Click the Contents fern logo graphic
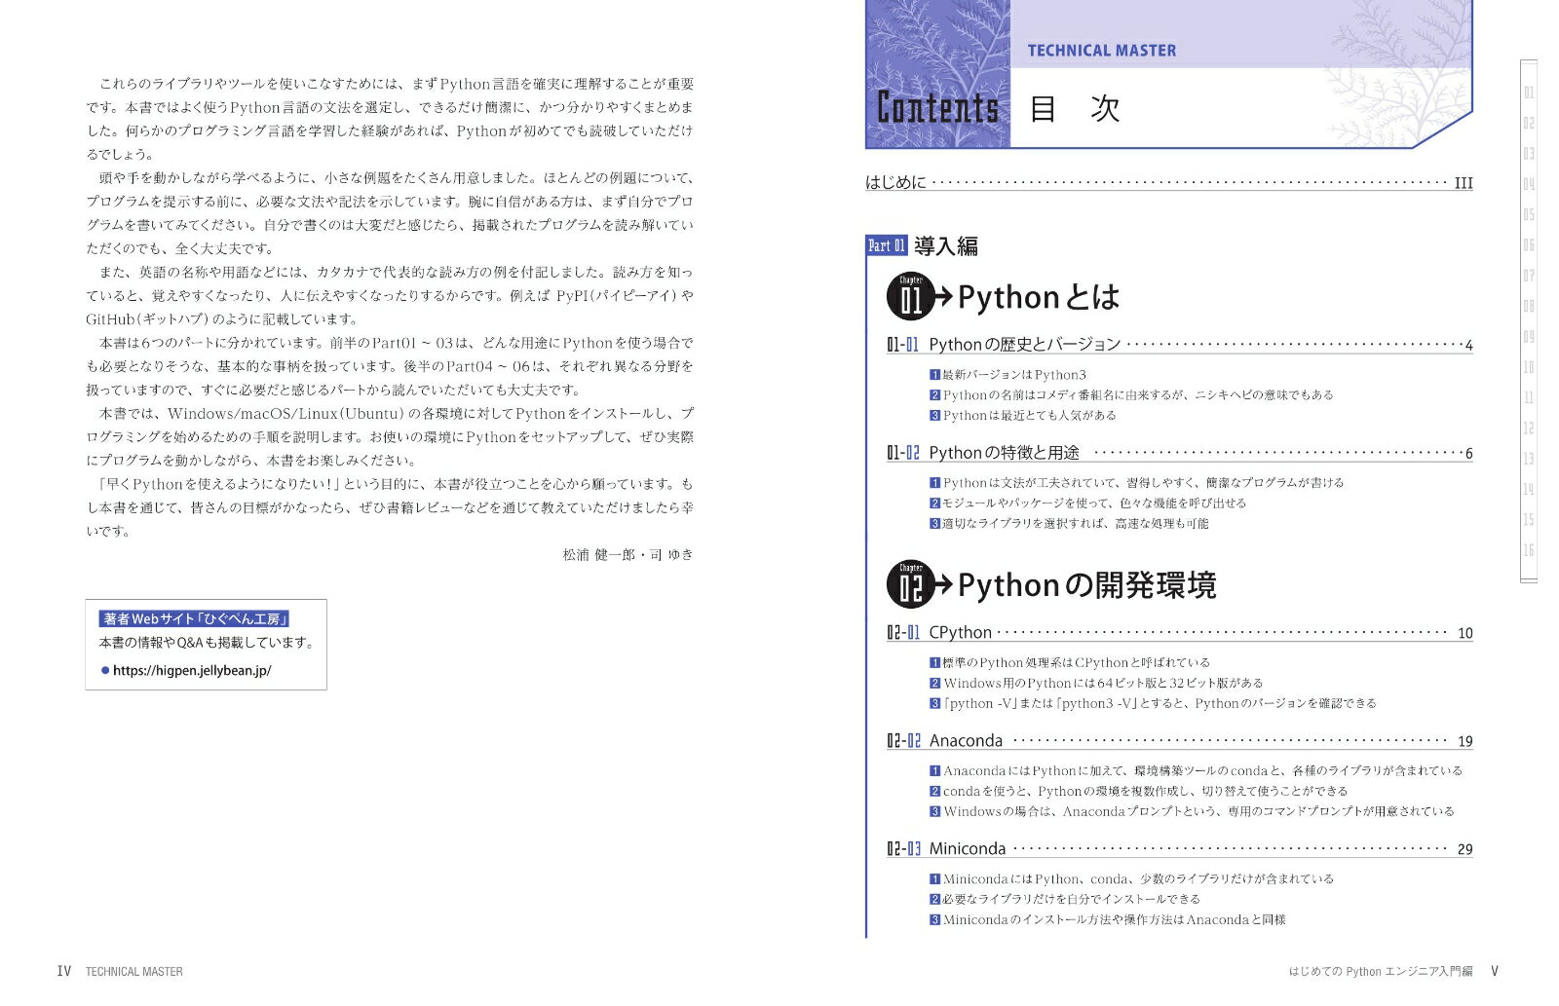This screenshot has width=1559, height=1006. (937, 74)
